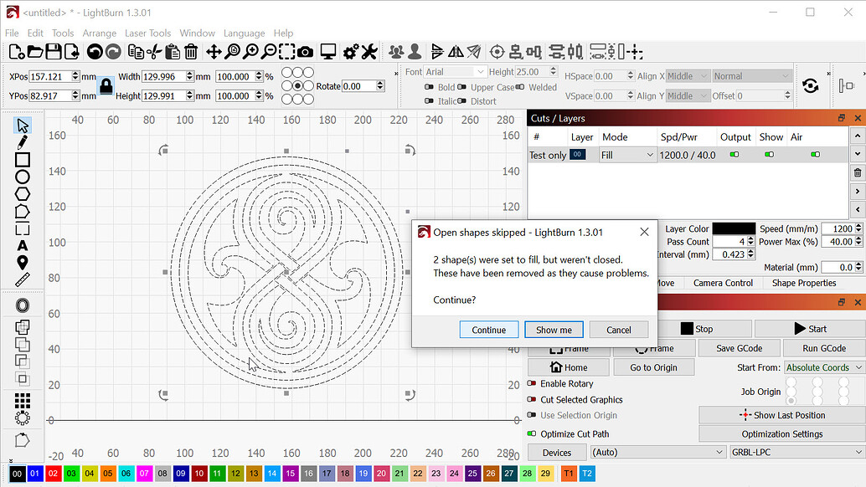Open the Laser Tools menu
This screenshot has width=866, height=487.
click(147, 33)
